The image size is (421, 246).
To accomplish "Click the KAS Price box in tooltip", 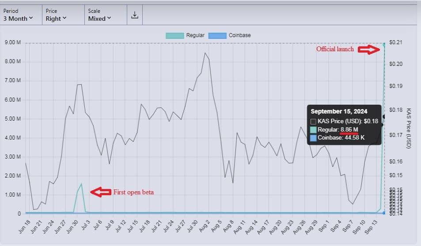I will tap(313, 121).
